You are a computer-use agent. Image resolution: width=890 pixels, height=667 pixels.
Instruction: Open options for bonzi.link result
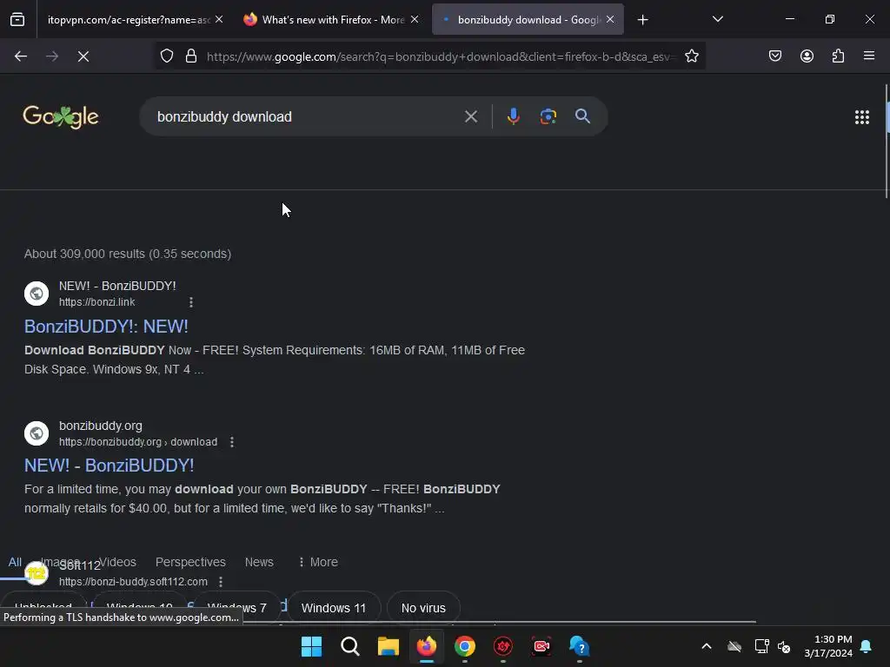pos(191,302)
